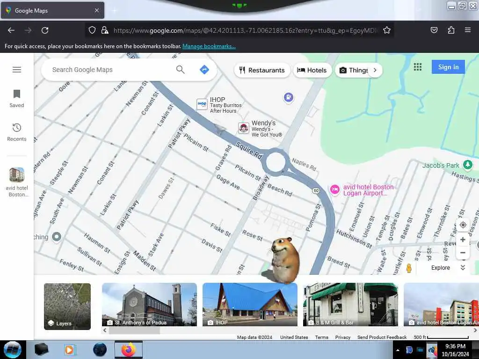The height and width of the screenshot is (359, 479).
Task: Zoom in with the plus button
Action: click(463, 240)
